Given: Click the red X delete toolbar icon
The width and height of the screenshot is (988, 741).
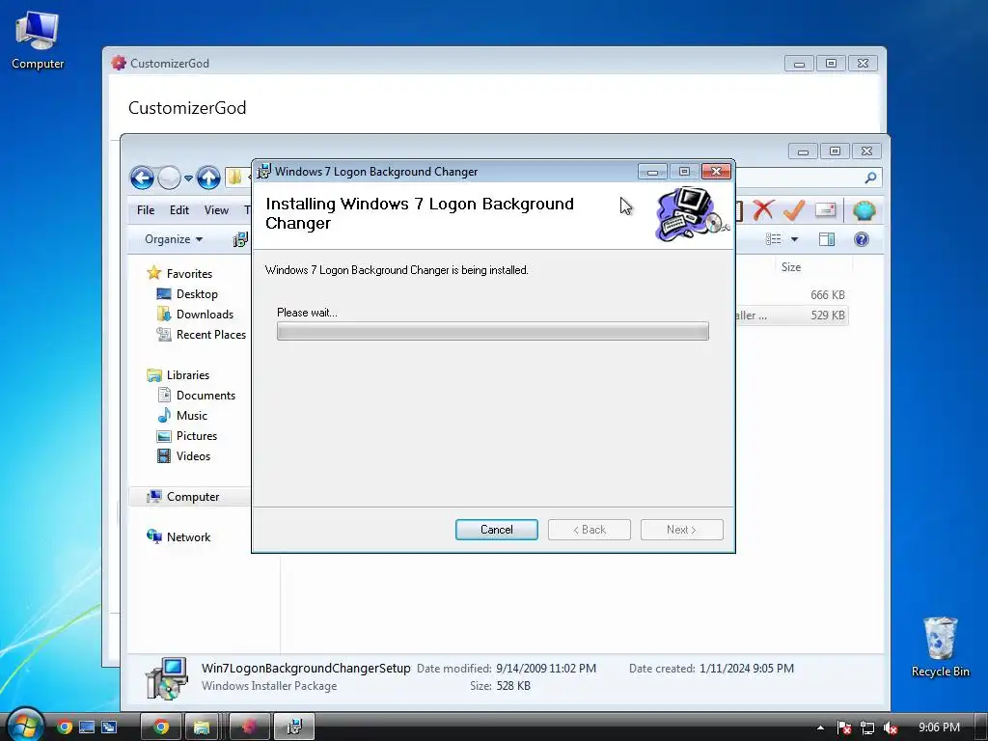Looking at the screenshot, I should tap(764, 209).
